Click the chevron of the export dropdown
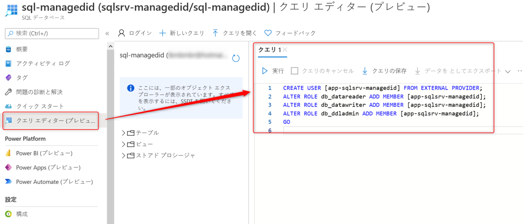 [x=508, y=71]
